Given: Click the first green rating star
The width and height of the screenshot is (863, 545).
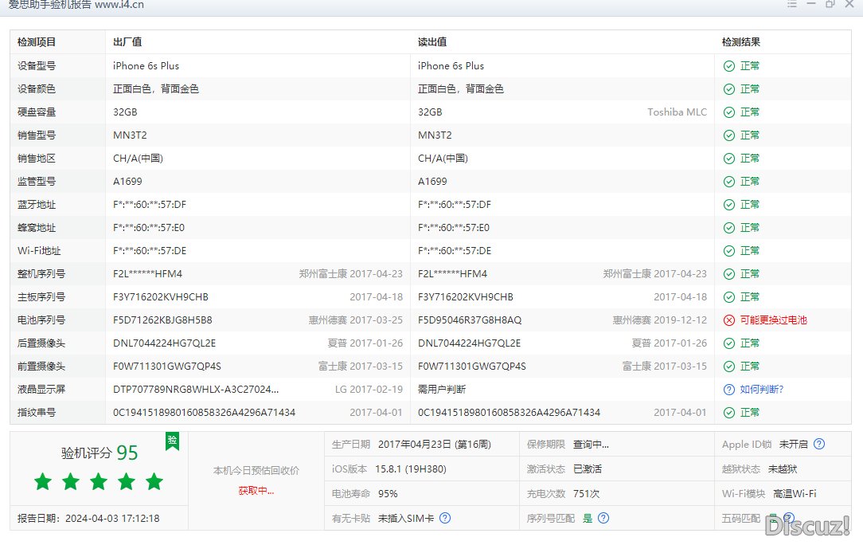Looking at the screenshot, I should [43, 481].
